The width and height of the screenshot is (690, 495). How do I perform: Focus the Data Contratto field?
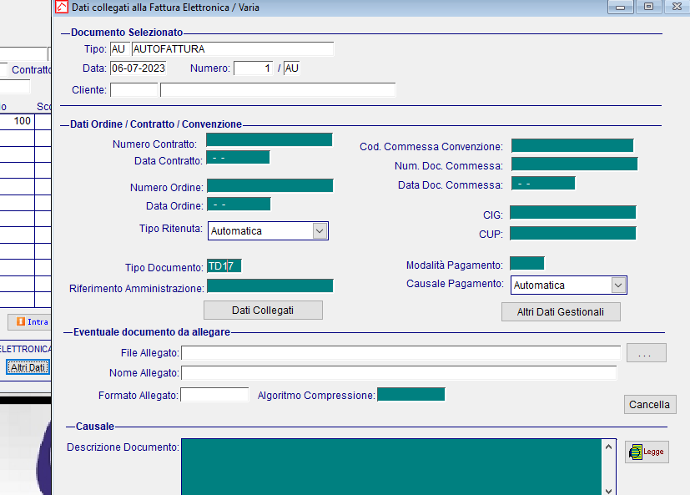point(238,157)
